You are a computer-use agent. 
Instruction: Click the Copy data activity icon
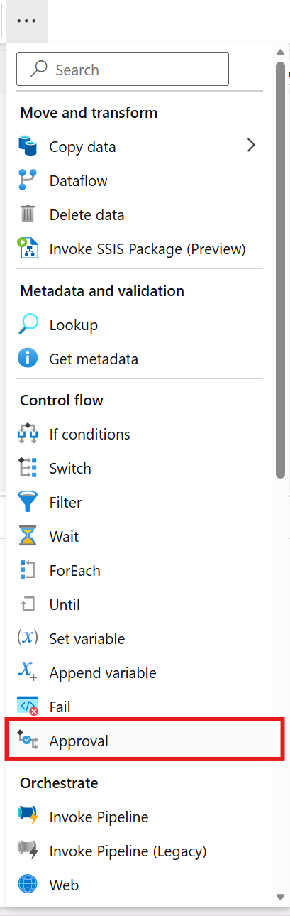point(28,146)
